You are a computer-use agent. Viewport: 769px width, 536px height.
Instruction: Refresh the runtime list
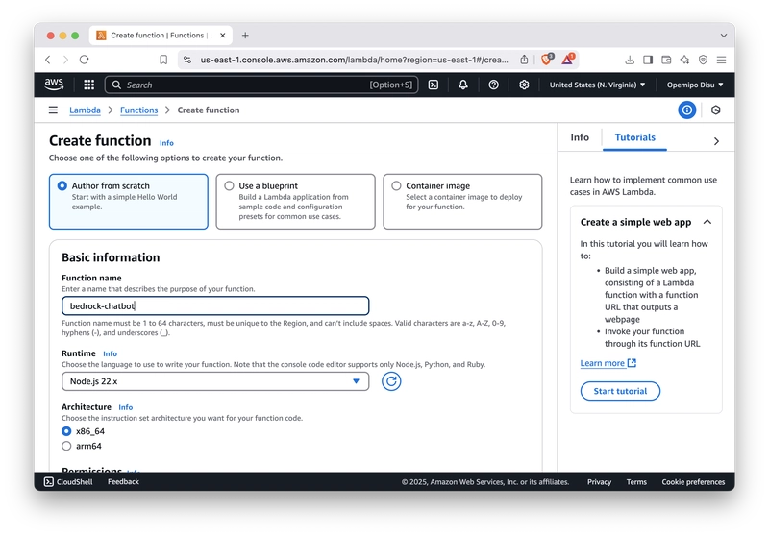[391, 381]
